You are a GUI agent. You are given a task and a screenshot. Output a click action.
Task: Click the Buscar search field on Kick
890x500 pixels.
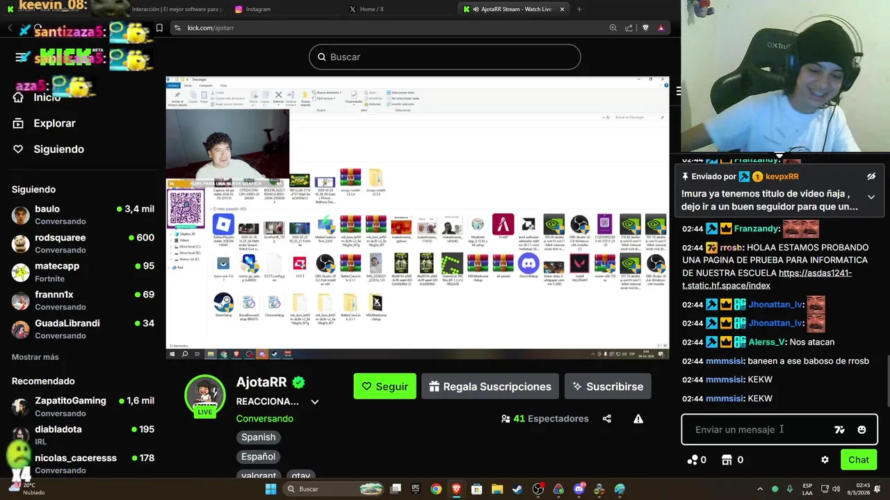tap(445, 57)
